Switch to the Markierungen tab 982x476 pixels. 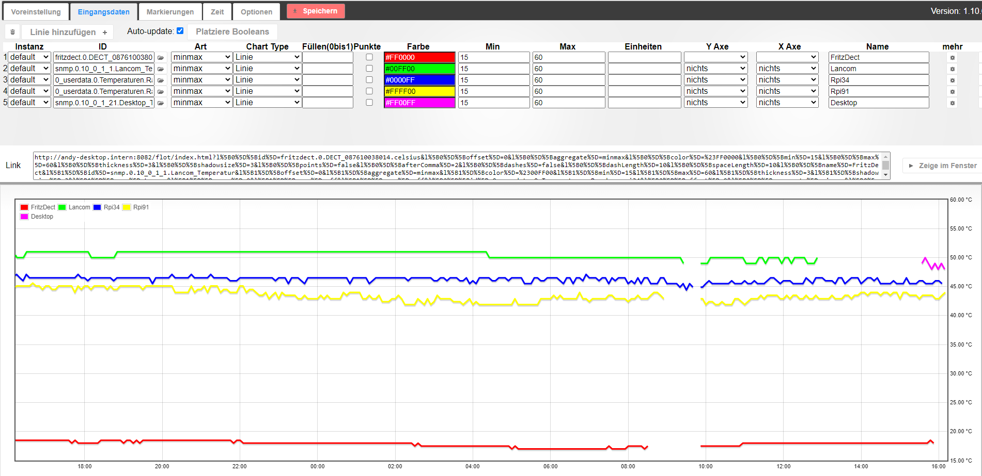pyautogui.click(x=170, y=12)
